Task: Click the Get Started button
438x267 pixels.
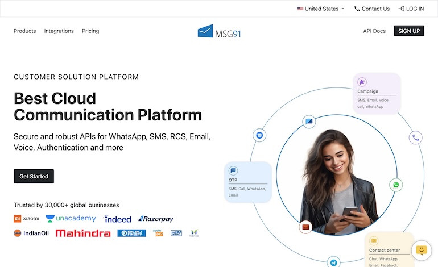Action: pyautogui.click(x=34, y=176)
